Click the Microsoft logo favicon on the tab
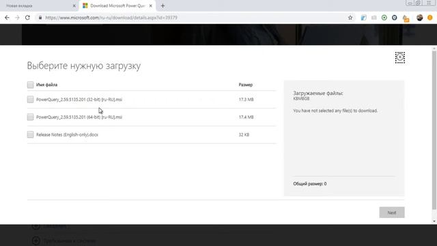437x246 pixels. 85,5
